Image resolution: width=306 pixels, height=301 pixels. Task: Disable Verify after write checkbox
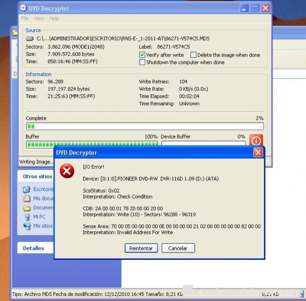click(142, 55)
